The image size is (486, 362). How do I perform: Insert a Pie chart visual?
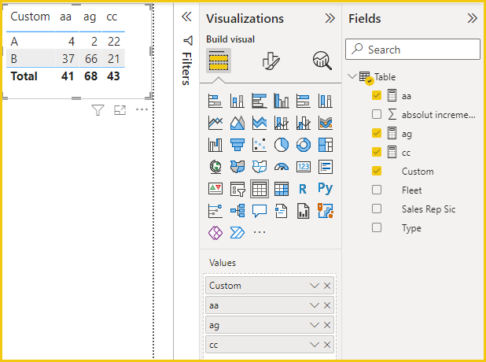[x=282, y=145]
